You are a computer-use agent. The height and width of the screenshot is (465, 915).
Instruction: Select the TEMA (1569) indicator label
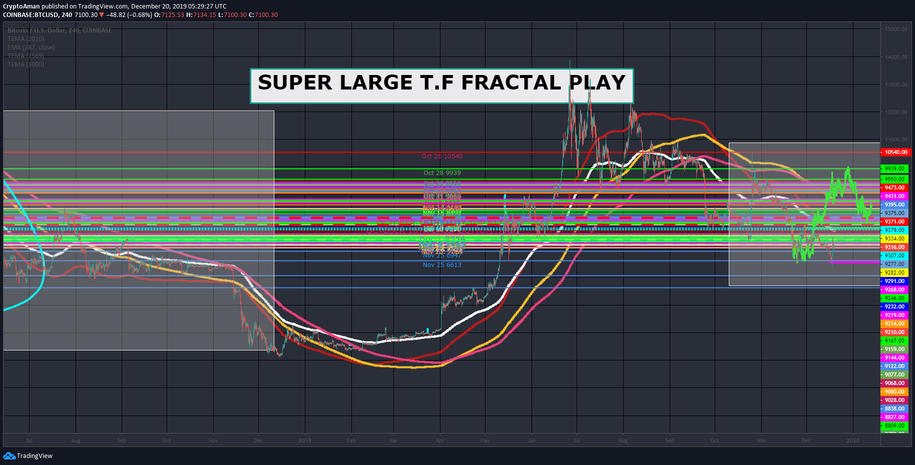click(26, 56)
